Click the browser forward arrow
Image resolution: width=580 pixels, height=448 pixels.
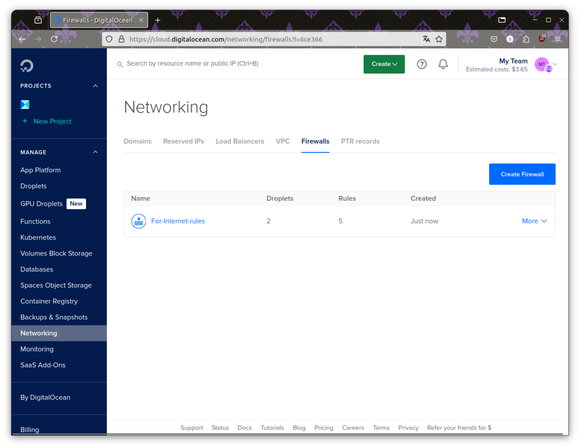point(38,39)
